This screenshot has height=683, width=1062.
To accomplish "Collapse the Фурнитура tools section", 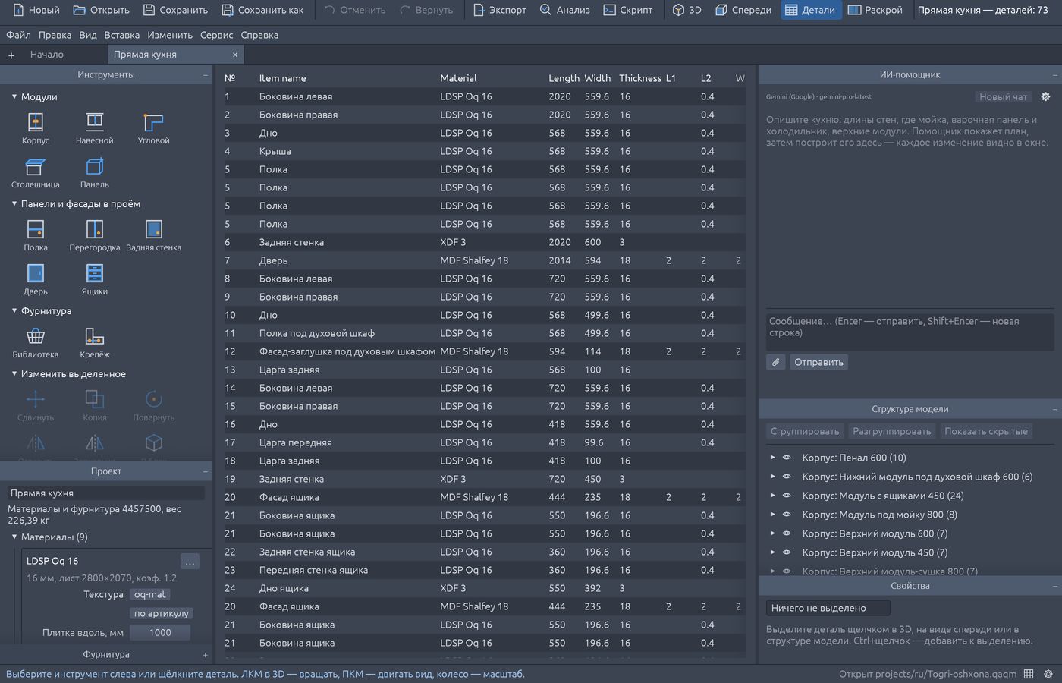I will click(14, 311).
